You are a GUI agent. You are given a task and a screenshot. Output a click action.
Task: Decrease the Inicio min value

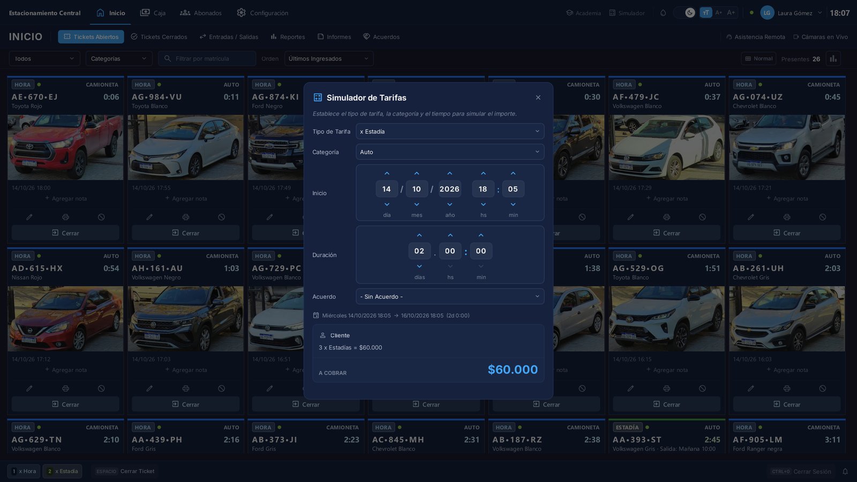[x=513, y=204]
